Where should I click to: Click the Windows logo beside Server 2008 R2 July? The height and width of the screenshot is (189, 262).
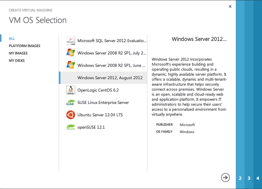point(70,52)
